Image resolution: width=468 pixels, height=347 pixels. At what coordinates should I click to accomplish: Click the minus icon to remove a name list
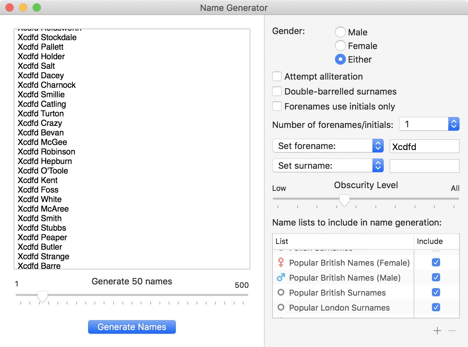(x=452, y=331)
